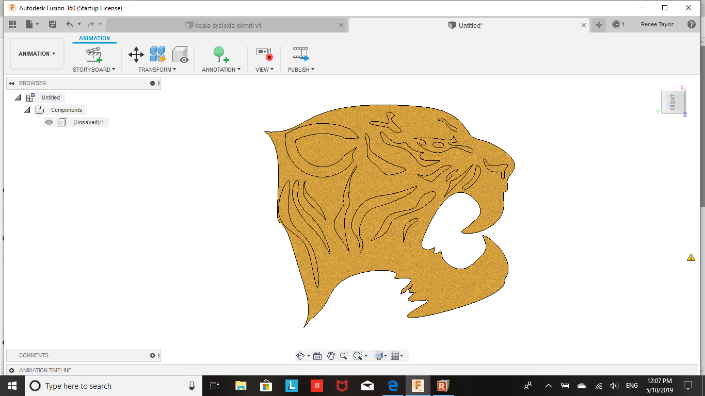Switch to koala dyslexia bkmrk v1 tab
This screenshot has width=705, height=396.
coord(227,25)
